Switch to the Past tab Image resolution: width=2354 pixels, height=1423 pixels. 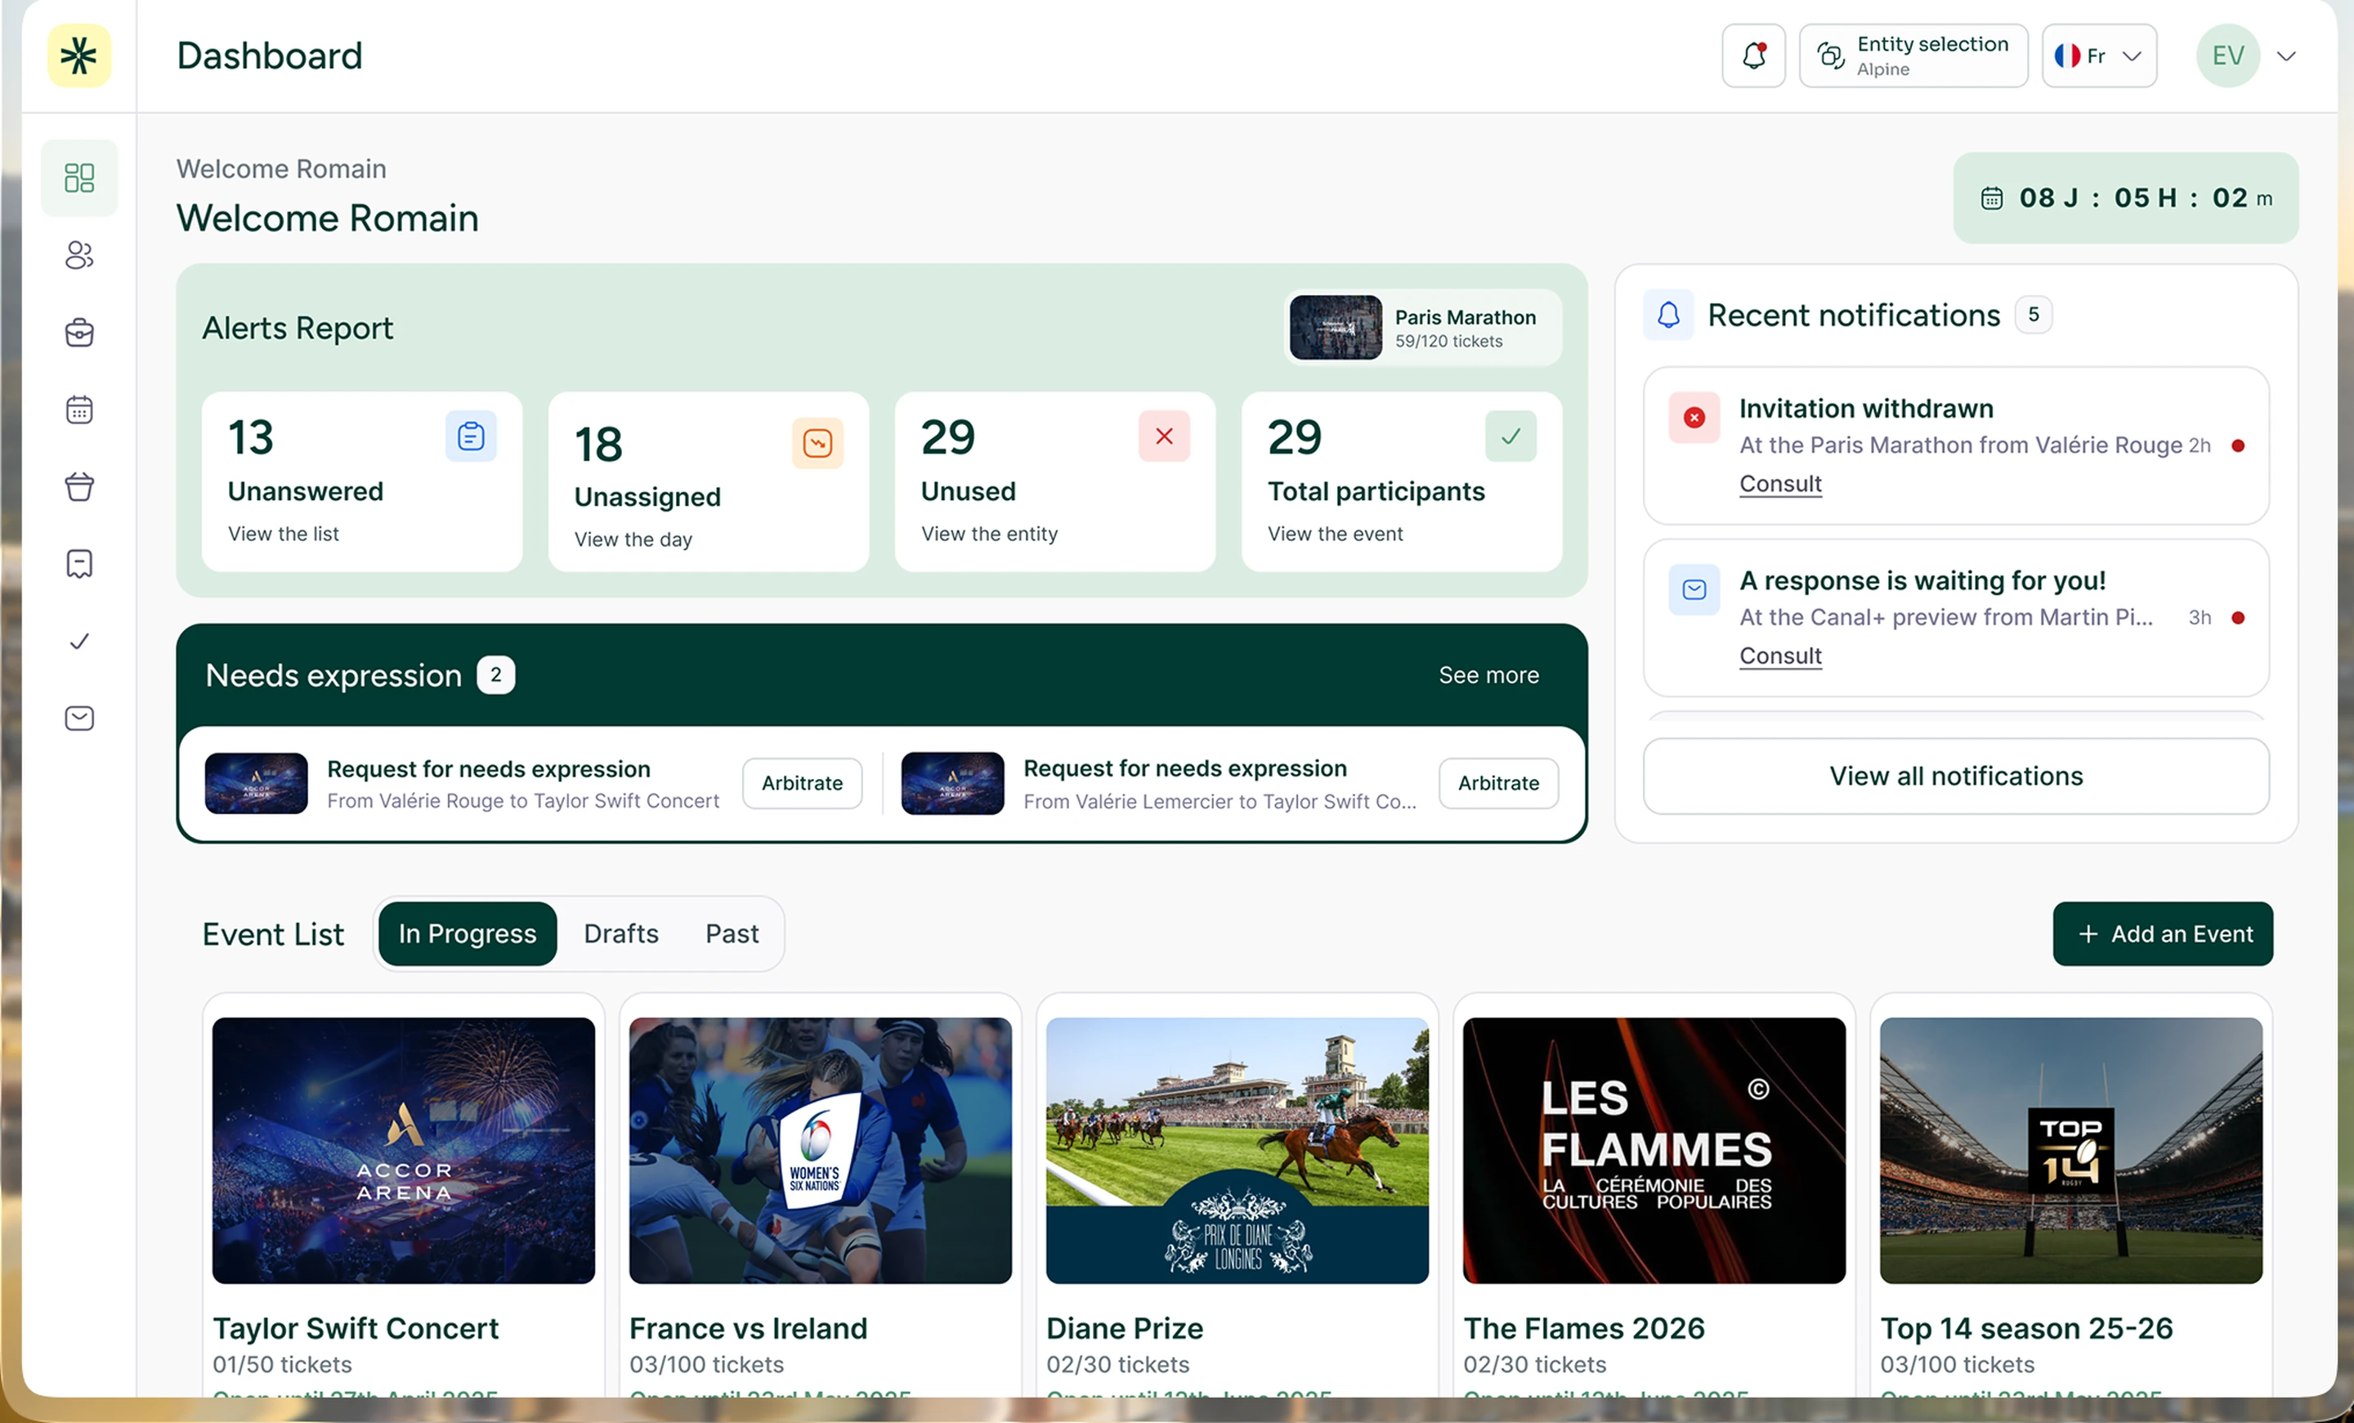point(732,933)
